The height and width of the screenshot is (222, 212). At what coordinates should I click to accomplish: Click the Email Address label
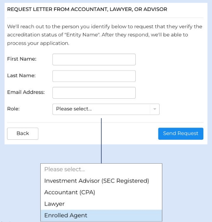click(26, 92)
